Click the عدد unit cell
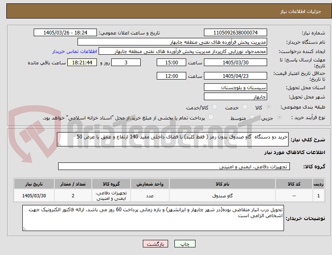This screenshot has width=332, height=255. coord(150,196)
